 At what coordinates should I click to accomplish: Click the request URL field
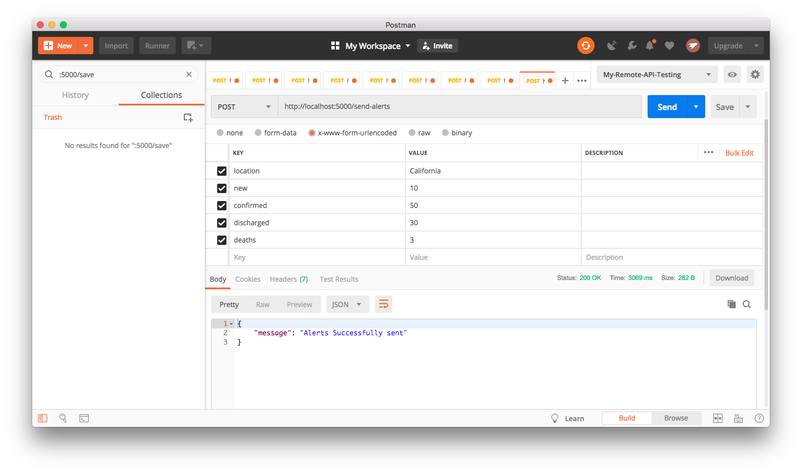[460, 107]
